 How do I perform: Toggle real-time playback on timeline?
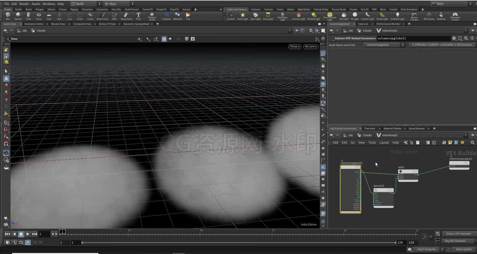pyautogui.click(x=28, y=242)
